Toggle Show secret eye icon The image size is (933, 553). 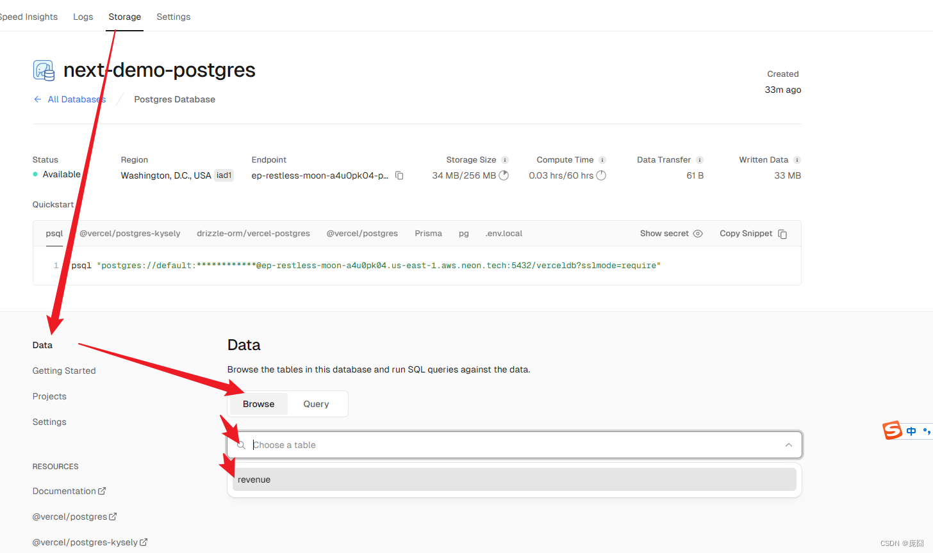pyautogui.click(x=698, y=234)
